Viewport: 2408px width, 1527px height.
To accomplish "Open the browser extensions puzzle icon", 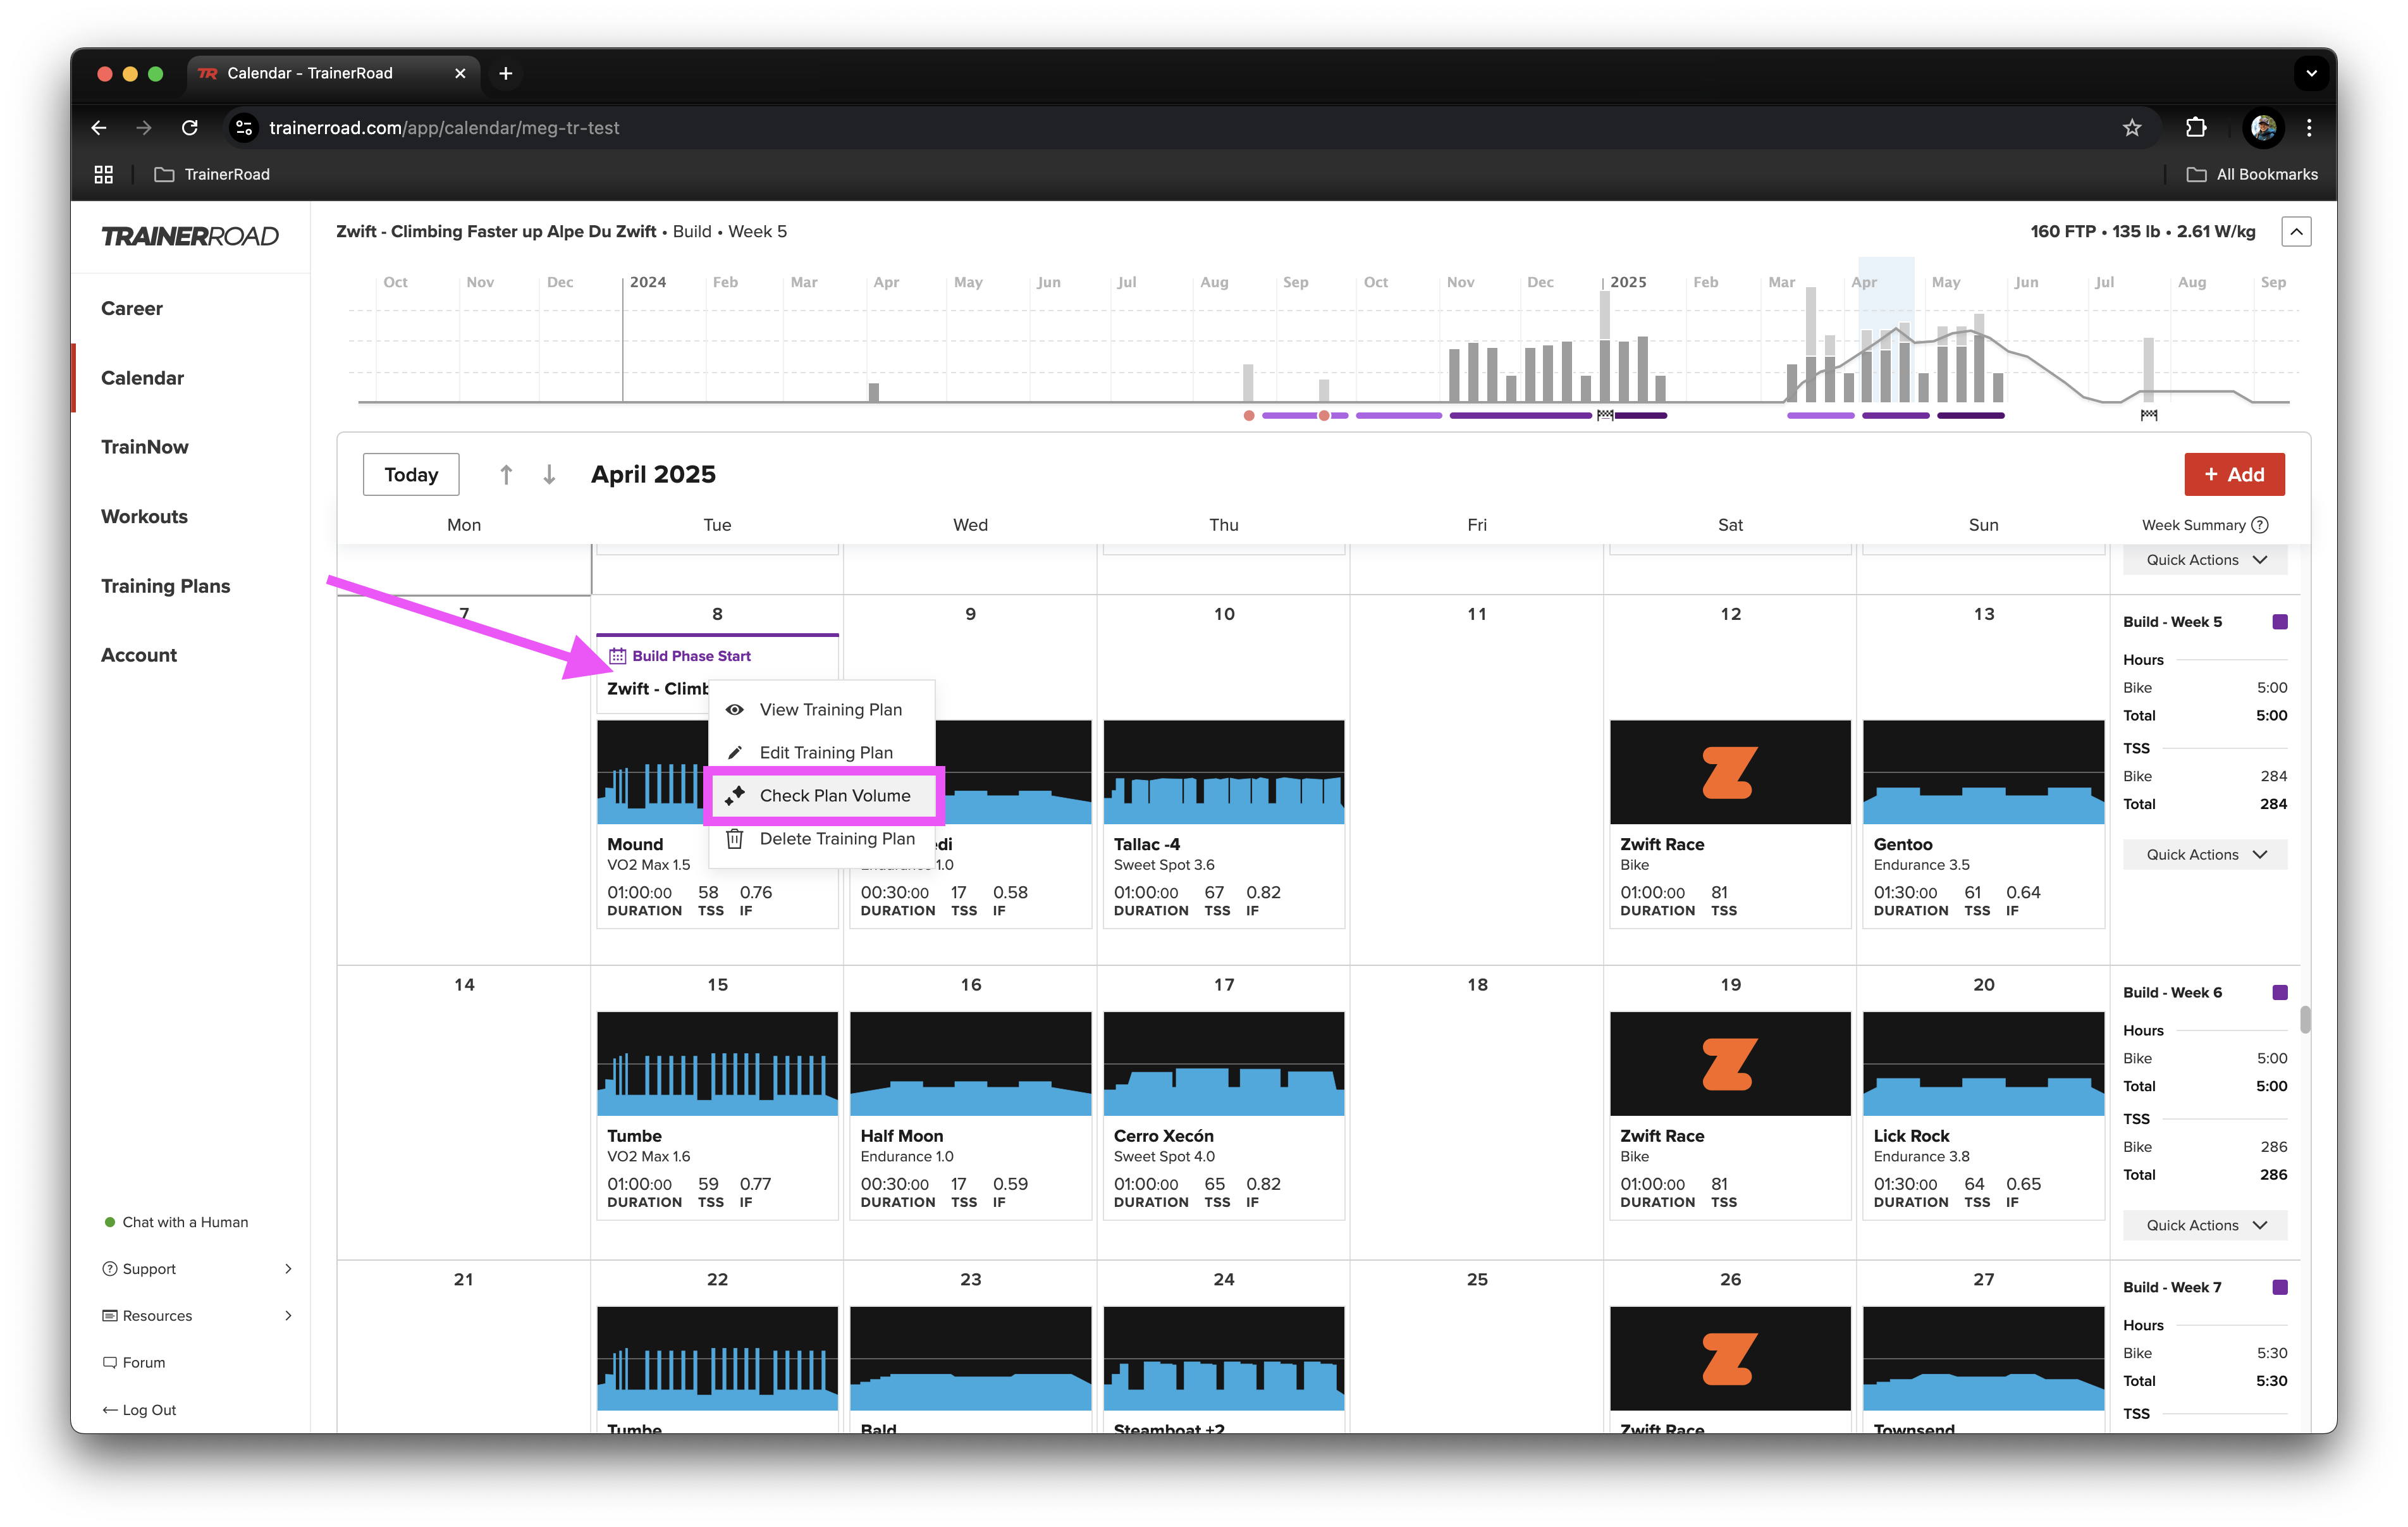I will click(x=2195, y=127).
